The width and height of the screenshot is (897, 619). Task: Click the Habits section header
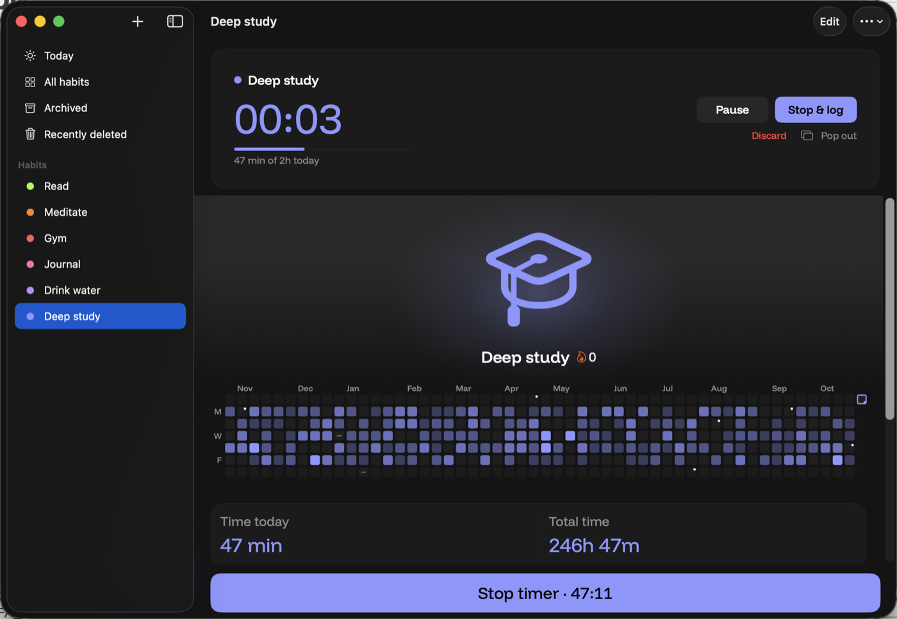tap(33, 165)
